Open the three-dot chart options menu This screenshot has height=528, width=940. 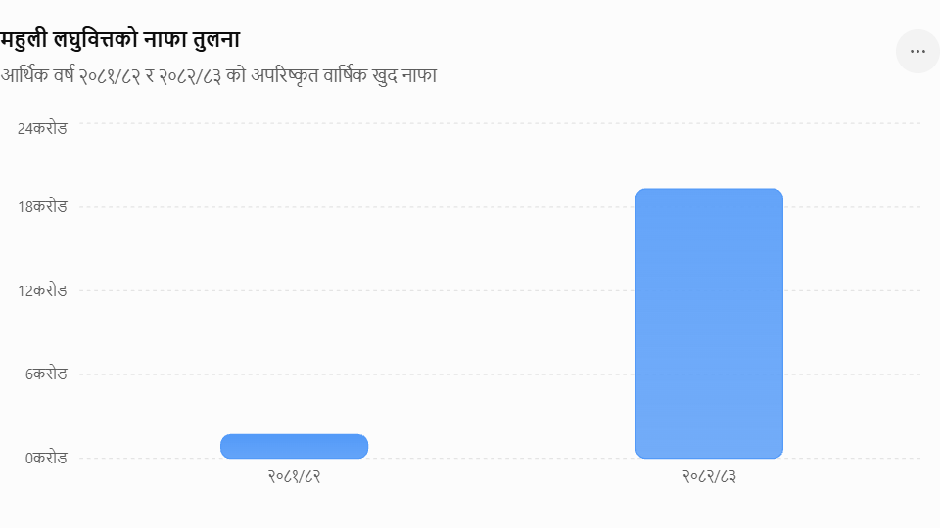click(917, 52)
